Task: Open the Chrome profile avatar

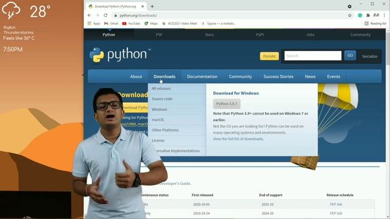Action: tap(376, 15)
